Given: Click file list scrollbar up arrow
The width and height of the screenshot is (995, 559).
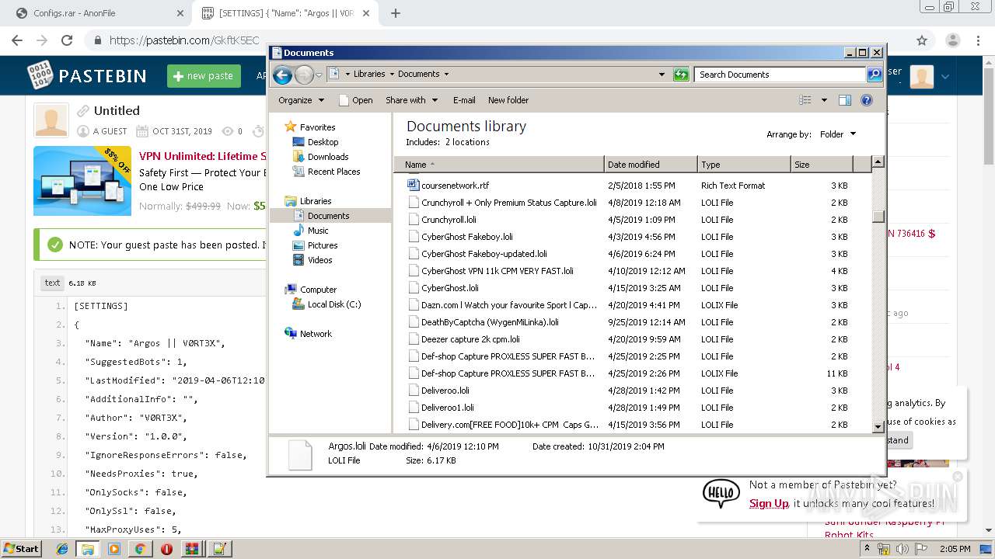Looking at the screenshot, I should click(x=878, y=162).
